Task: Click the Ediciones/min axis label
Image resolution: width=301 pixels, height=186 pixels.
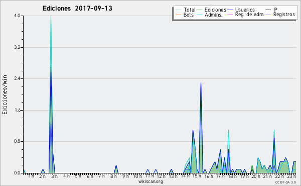Action: [x=5, y=95]
